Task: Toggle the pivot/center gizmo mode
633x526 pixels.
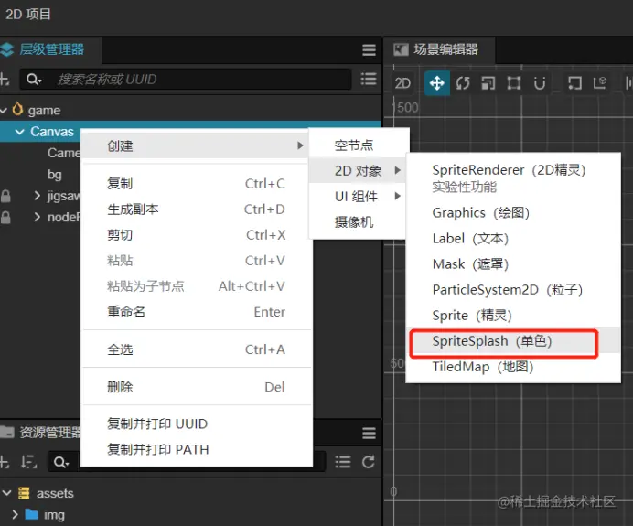Action: pyautogui.click(x=574, y=83)
